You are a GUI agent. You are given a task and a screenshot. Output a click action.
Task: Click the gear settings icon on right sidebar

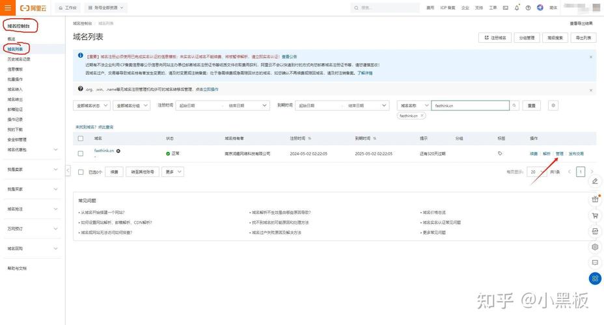point(595,247)
